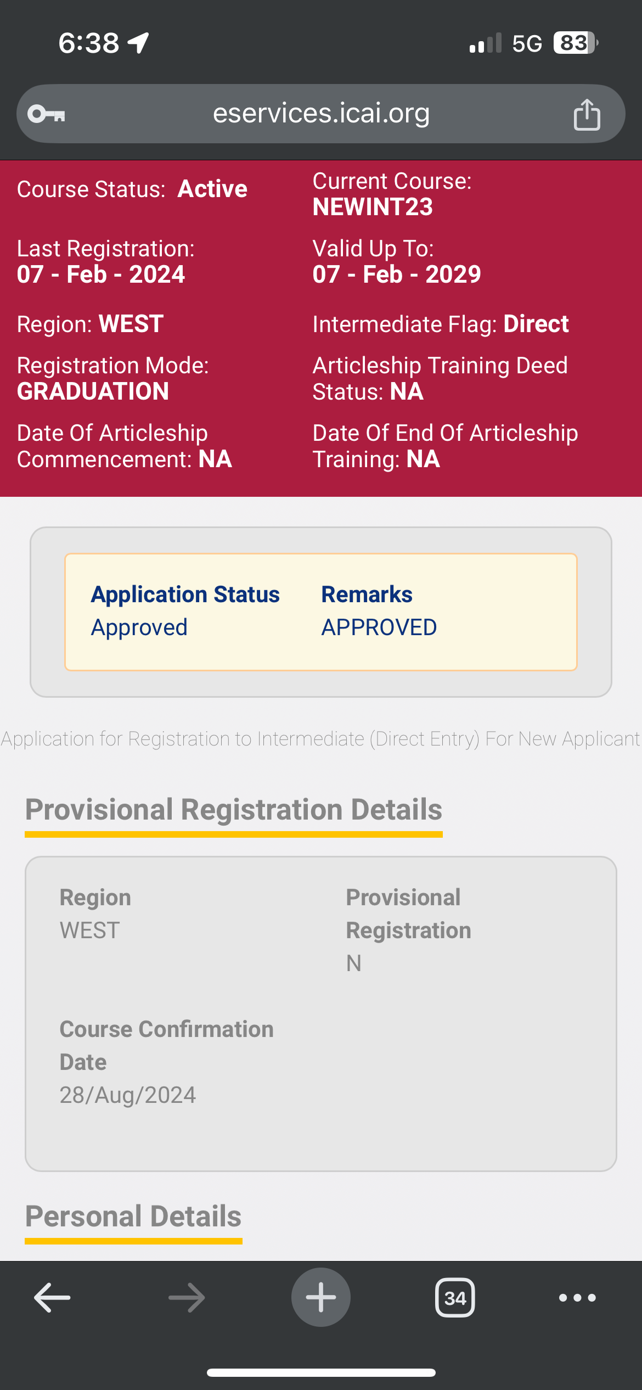
Task: Go back using the back arrow
Action: click(52, 1297)
